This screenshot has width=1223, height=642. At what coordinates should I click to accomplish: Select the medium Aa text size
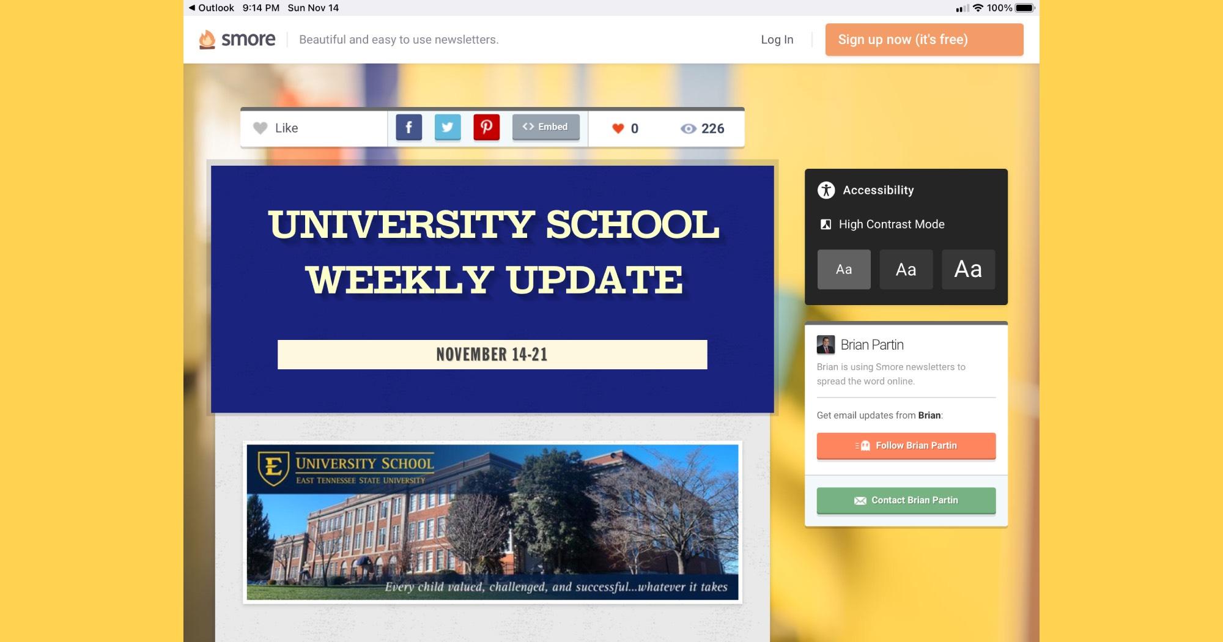point(906,269)
